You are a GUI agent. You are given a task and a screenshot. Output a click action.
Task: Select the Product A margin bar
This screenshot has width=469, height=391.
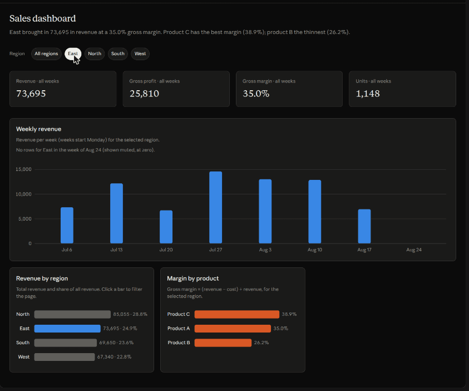coord(233,329)
